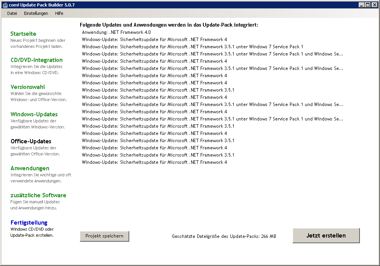Minimize the Update Pack Builder window
Viewport: 380px width, 266px height.
361,5
